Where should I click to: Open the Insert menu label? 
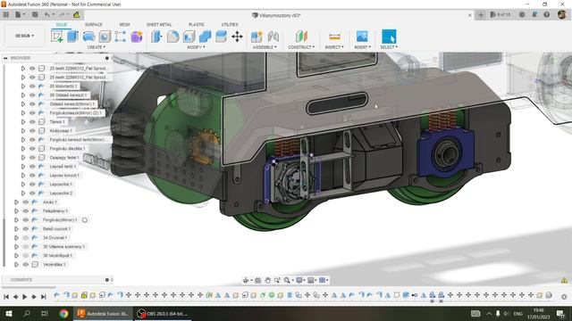[362, 47]
